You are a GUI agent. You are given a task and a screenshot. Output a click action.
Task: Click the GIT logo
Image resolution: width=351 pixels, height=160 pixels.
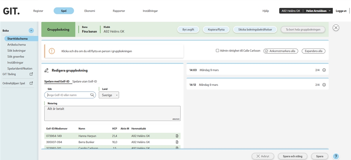(x=11, y=11)
